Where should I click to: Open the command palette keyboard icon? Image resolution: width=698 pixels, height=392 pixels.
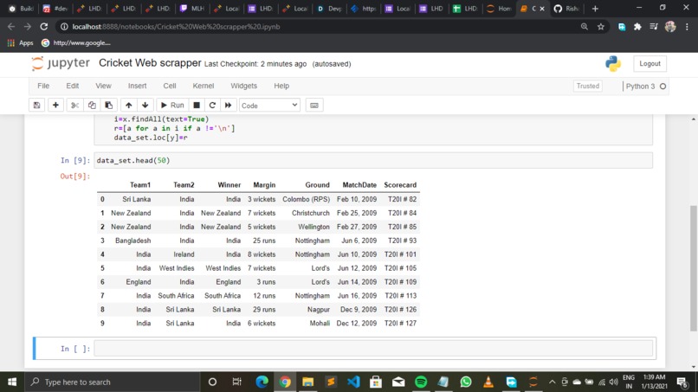coord(314,106)
